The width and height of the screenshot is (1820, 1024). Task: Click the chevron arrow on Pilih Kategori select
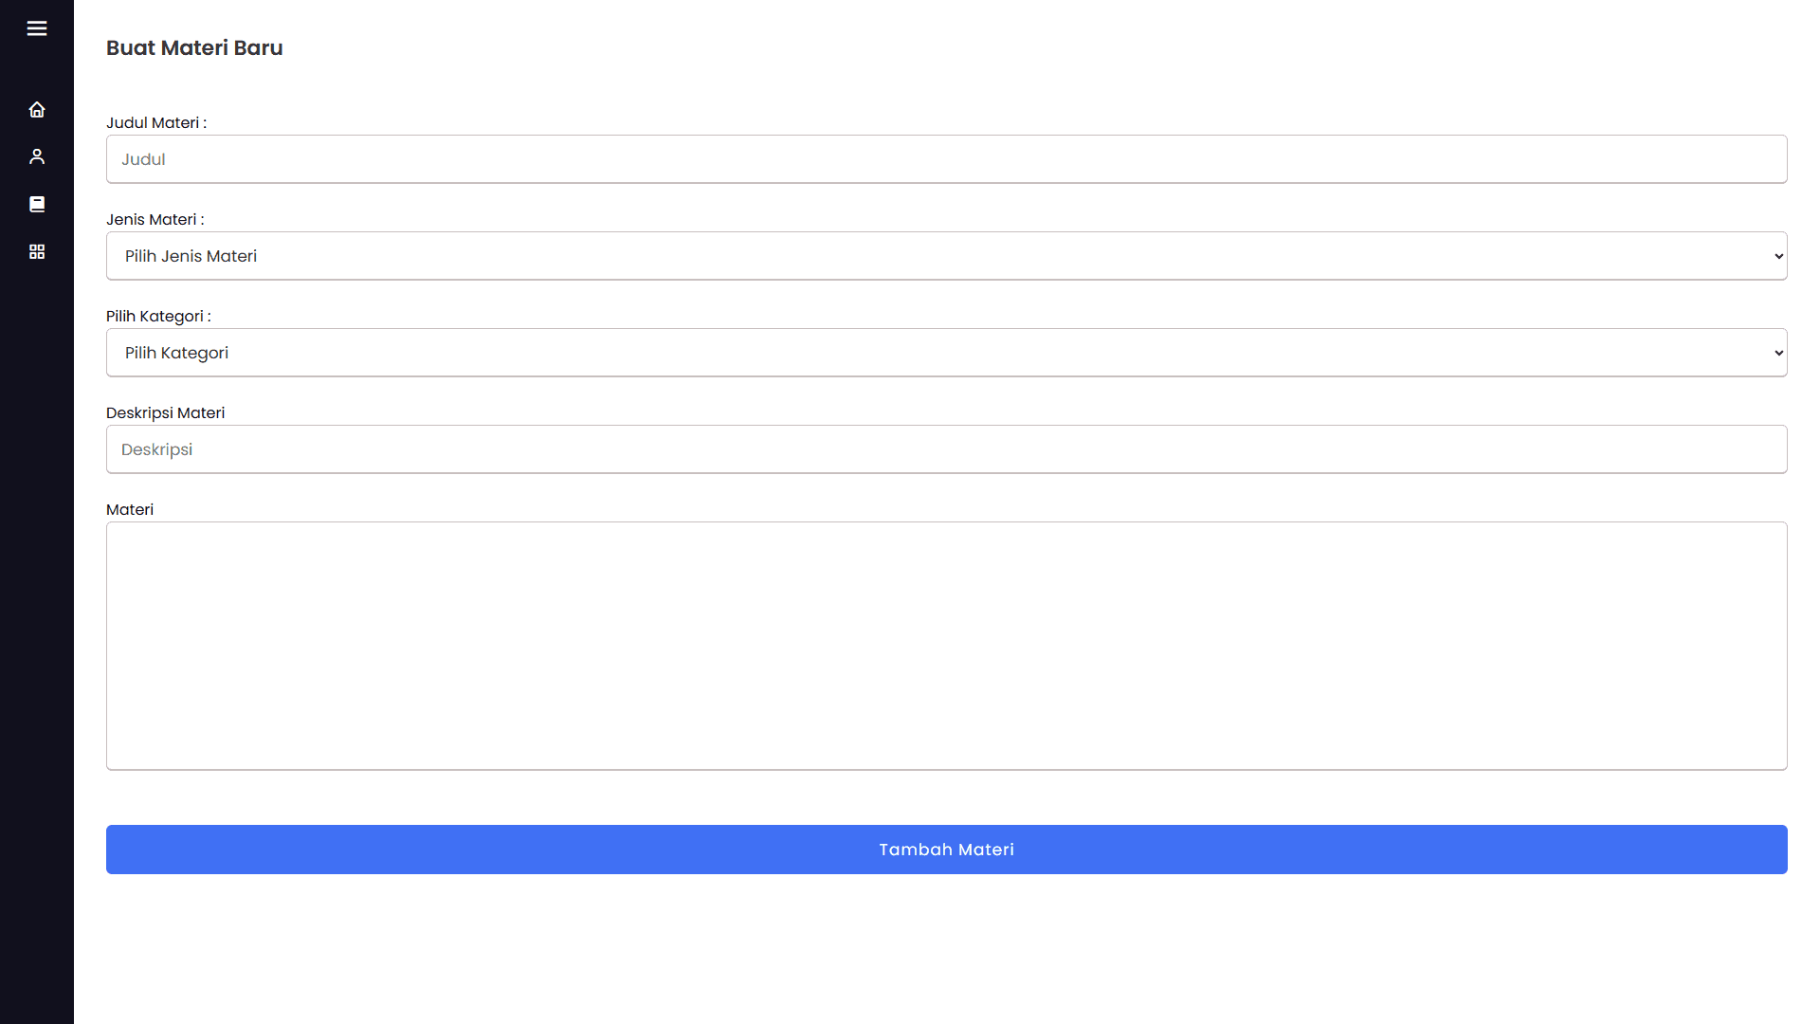click(1778, 353)
